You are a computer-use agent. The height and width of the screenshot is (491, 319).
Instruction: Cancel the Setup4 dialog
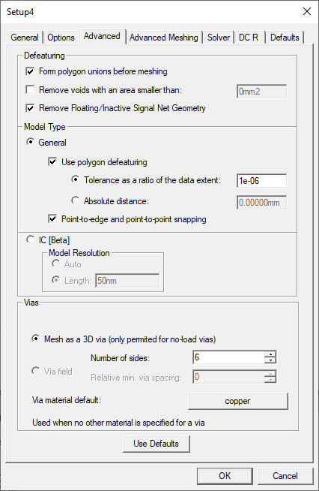(x=285, y=476)
